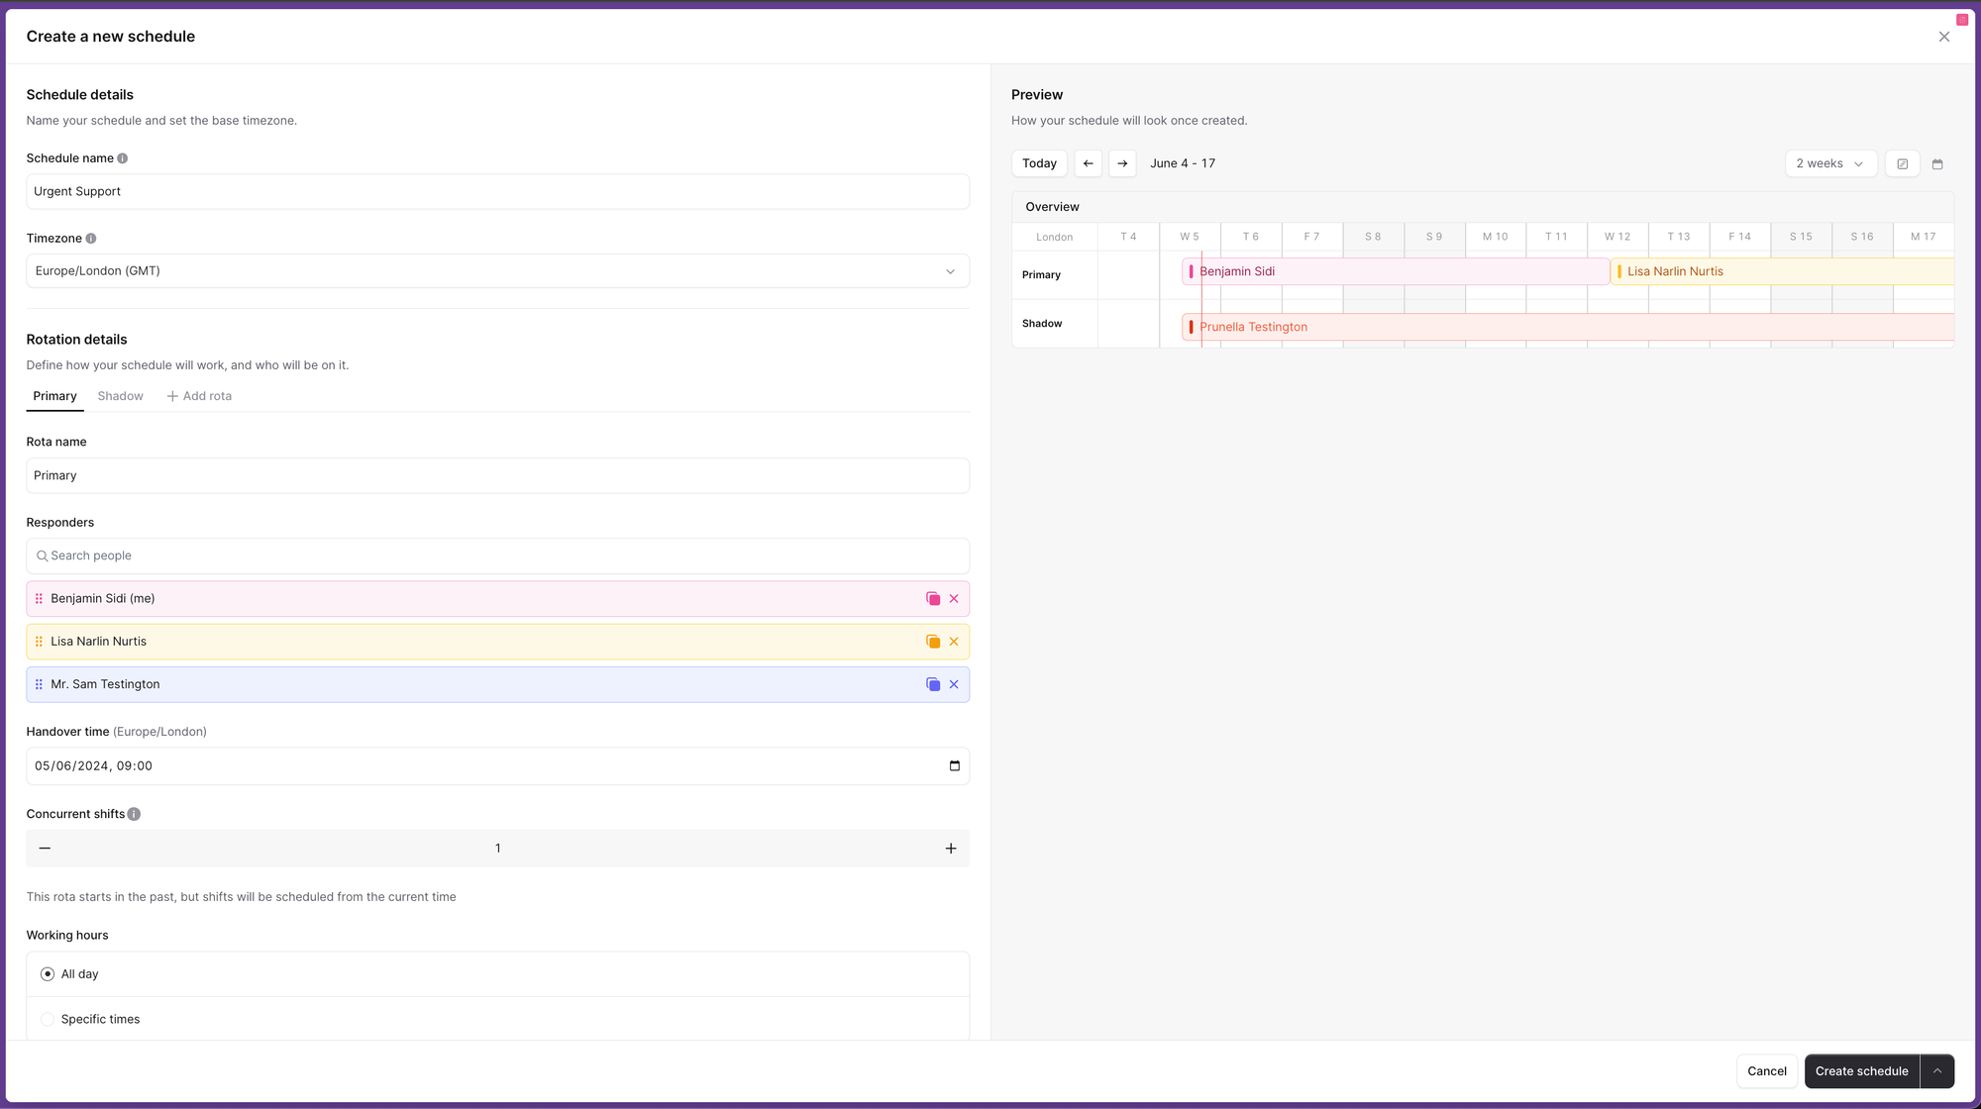Open the 2 weeks range dropdown

1829,164
